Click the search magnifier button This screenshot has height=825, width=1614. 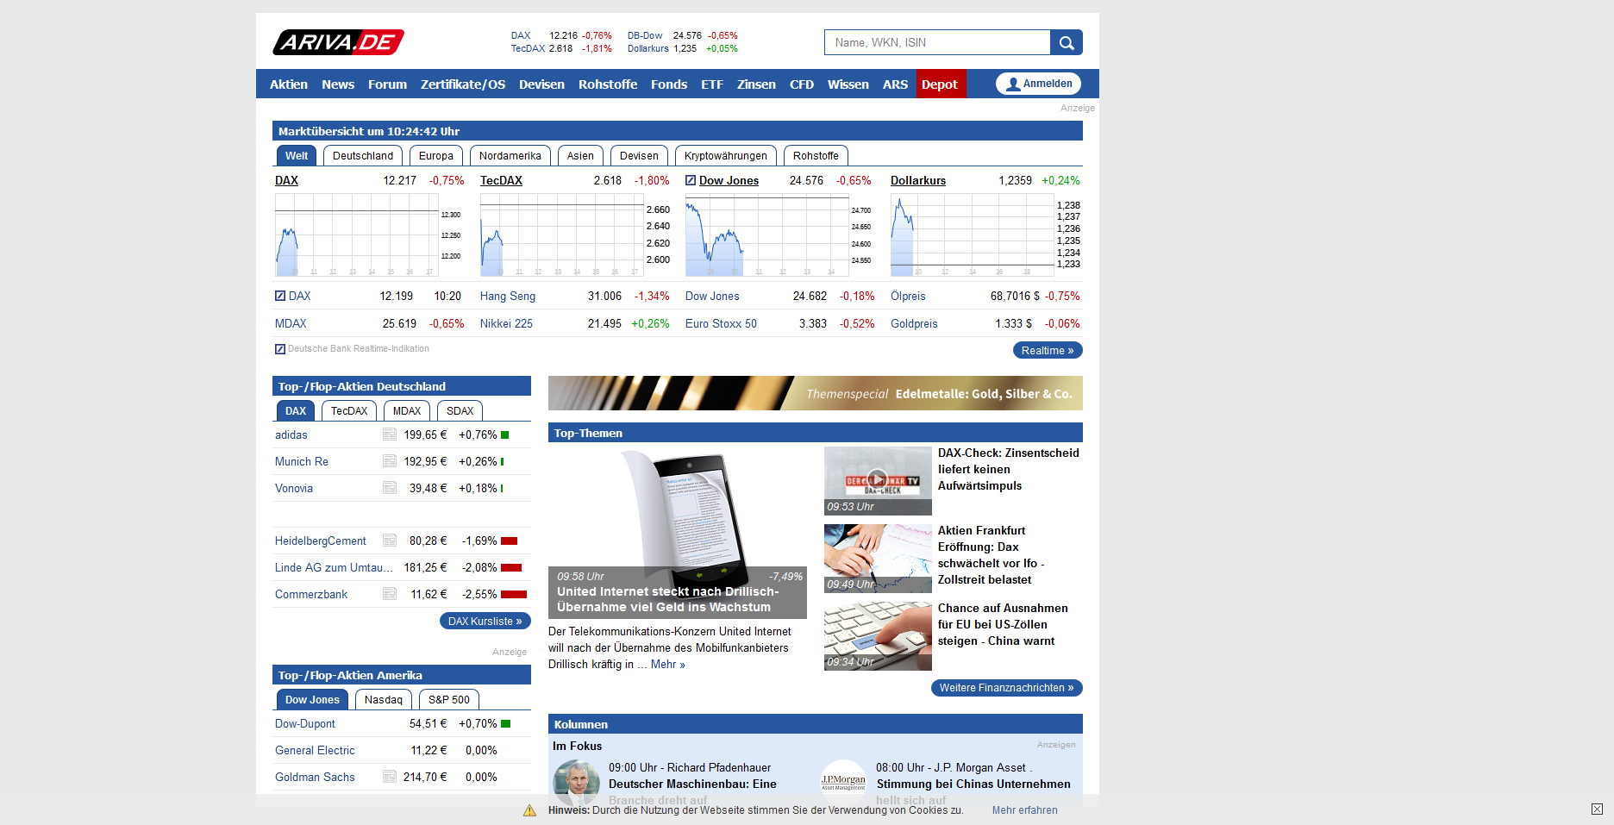[1067, 42]
